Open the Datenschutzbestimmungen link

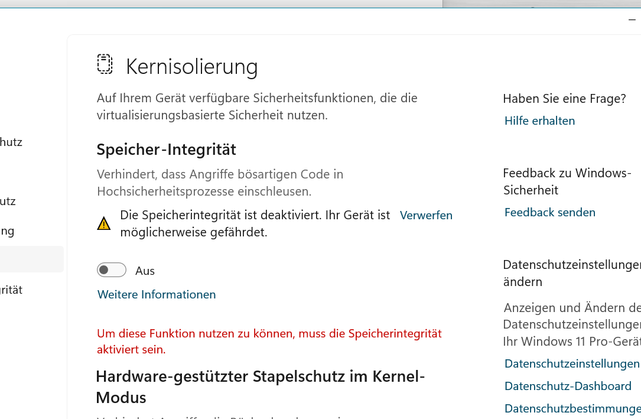pos(572,408)
